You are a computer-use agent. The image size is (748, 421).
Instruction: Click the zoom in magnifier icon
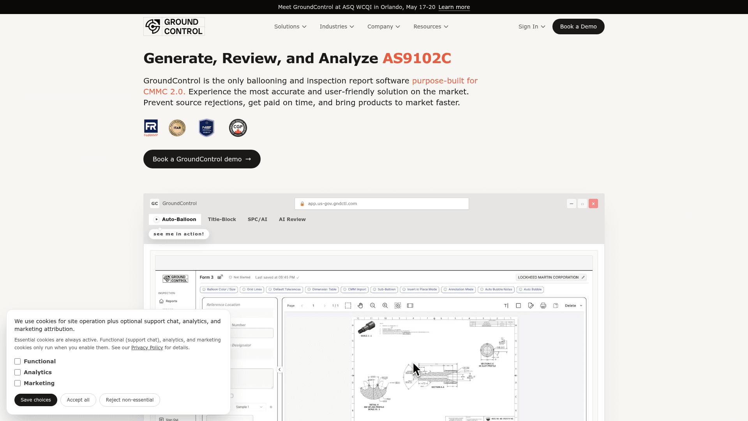coord(385,306)
